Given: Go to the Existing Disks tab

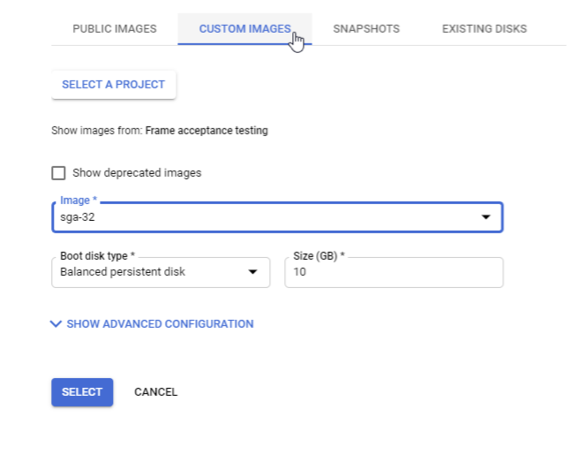Looking at the screenshot, I should coord(484,29).
